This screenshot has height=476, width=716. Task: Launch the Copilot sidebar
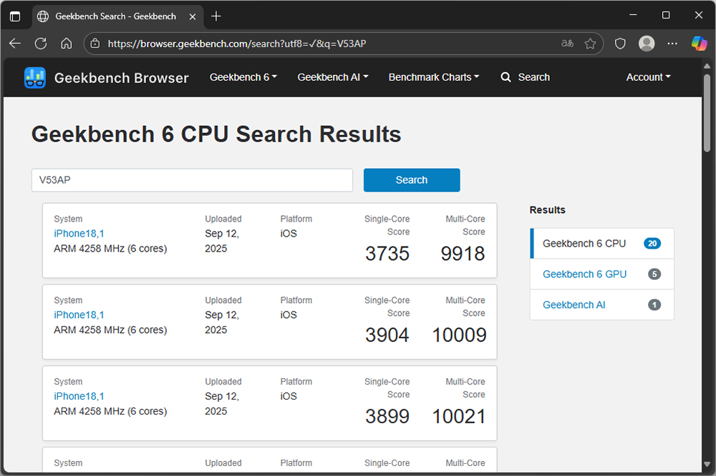[x=699, y=44]
